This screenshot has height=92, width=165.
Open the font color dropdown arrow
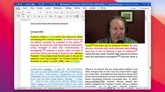click(x=62, y=16)
